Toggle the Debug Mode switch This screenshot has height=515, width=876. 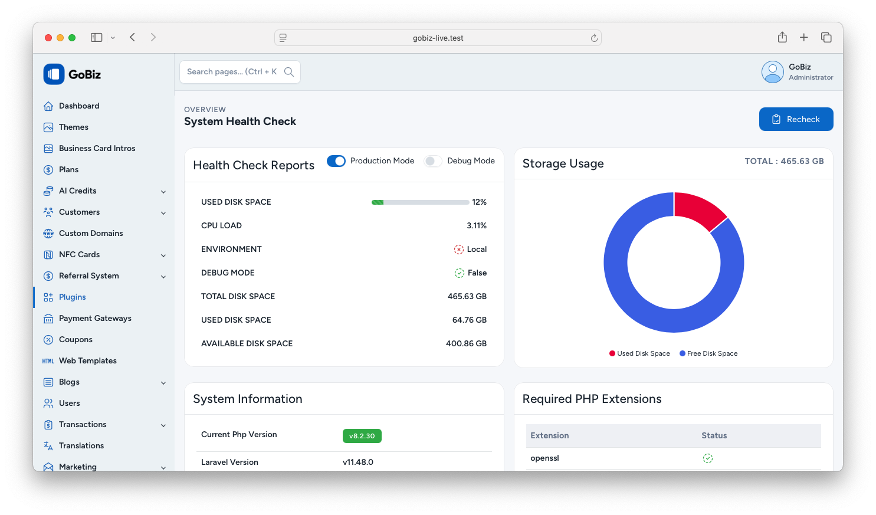[433, 161]
